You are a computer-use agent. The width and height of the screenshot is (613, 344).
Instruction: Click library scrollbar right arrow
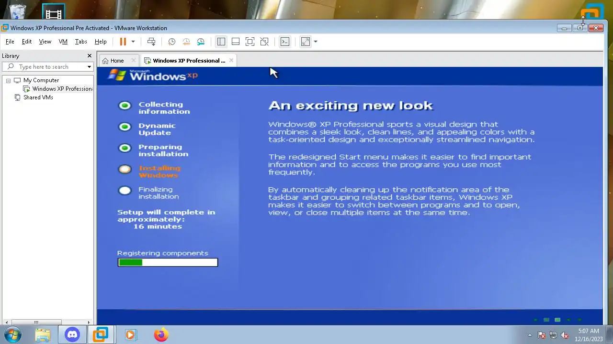pos(89,322)
